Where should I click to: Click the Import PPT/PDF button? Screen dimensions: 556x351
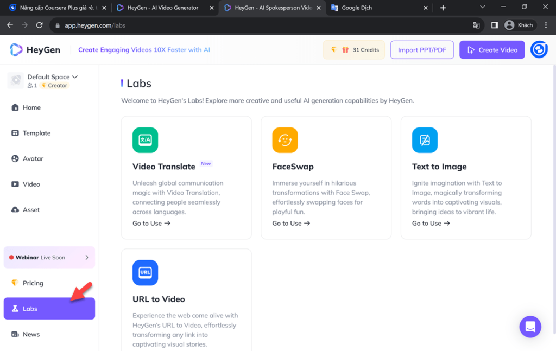[x=422, y=50]
